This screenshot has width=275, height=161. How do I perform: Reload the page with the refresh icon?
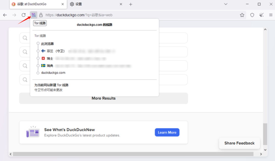[x=24, y=15]
